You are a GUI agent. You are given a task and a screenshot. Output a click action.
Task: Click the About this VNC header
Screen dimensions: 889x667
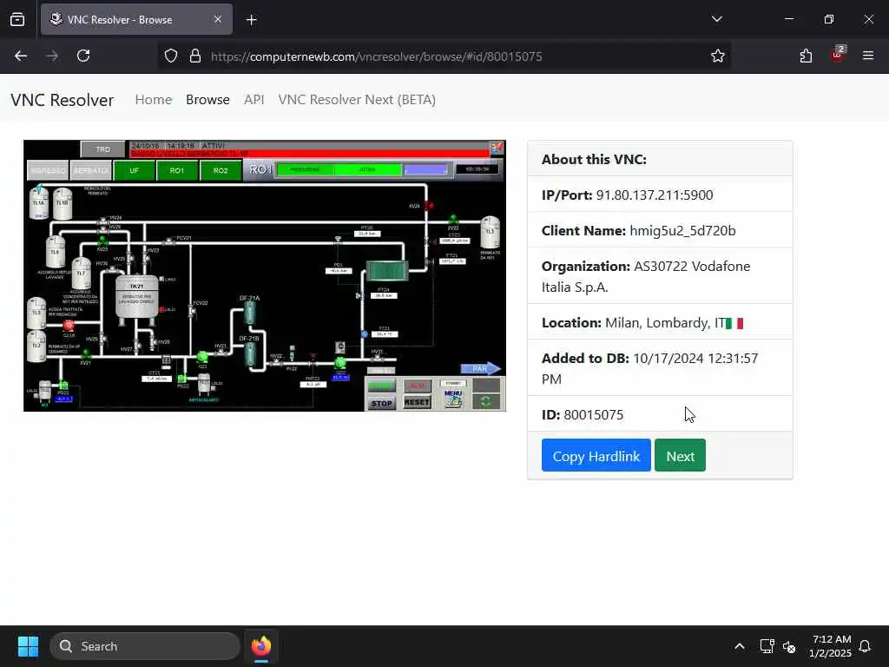[594, 160]
